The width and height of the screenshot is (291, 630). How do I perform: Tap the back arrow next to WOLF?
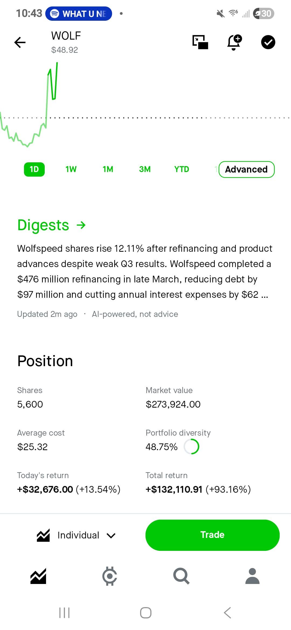pyautogui.click(x=20, y=42)
